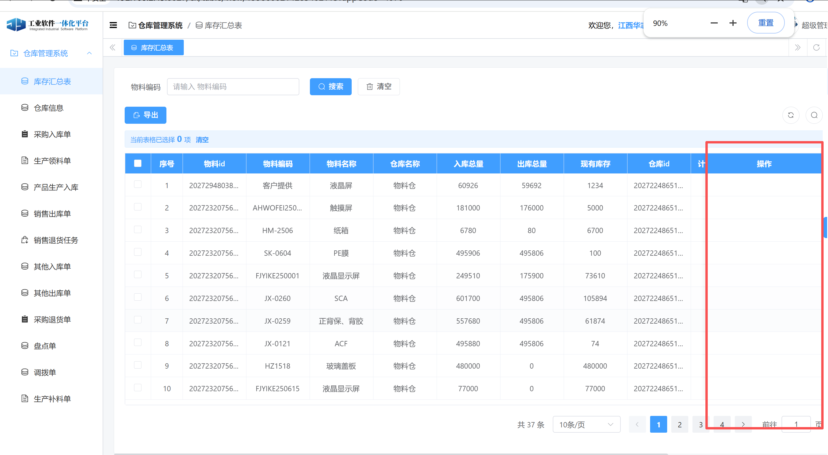The height and width of the screenshot is (455, 828).
Task: Click the sidebar collapse hamburger icon
Action: point(113,25)
